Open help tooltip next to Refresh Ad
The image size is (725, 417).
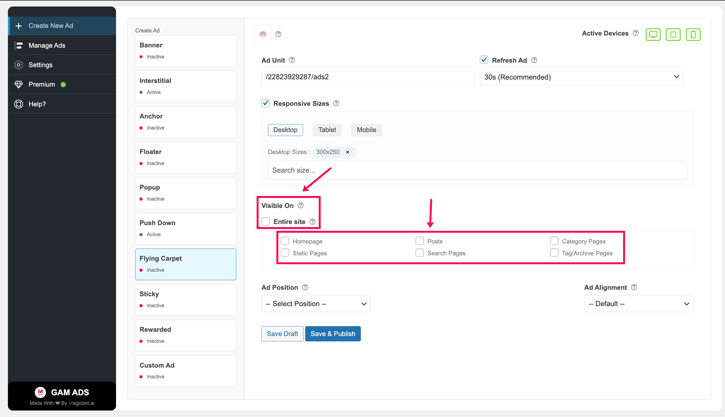pyautogui.click(x=534, y=60)
